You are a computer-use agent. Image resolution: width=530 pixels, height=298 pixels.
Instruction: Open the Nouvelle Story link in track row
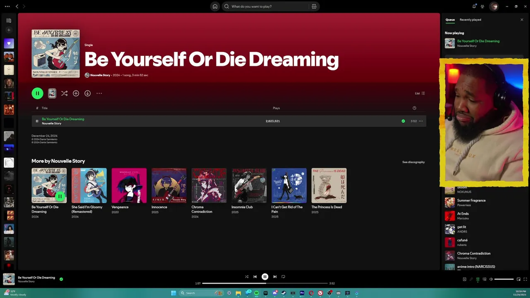pyautogui.click(x=51, y=123)
